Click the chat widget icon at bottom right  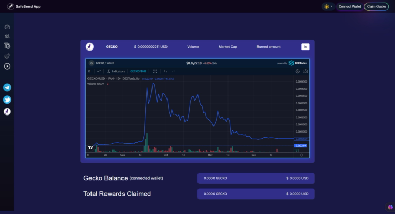[390, 207]
